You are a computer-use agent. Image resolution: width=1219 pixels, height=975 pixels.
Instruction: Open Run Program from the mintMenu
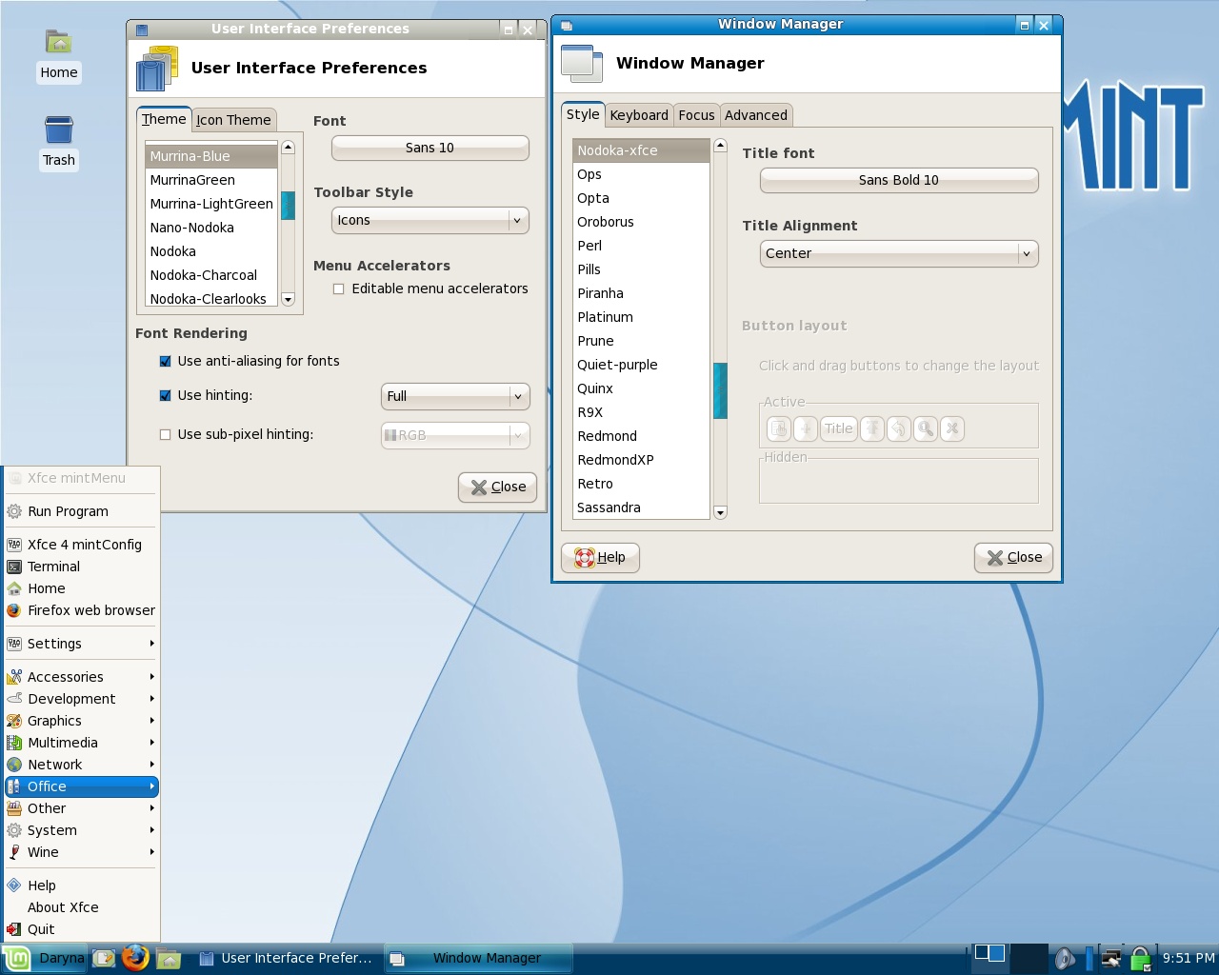81,511
